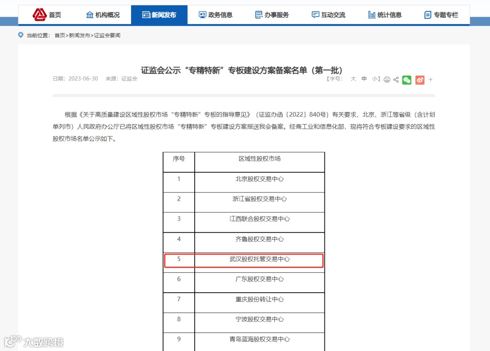Click the share icon next to printer
Screen dimensions: 490x351
pos(396,80)
